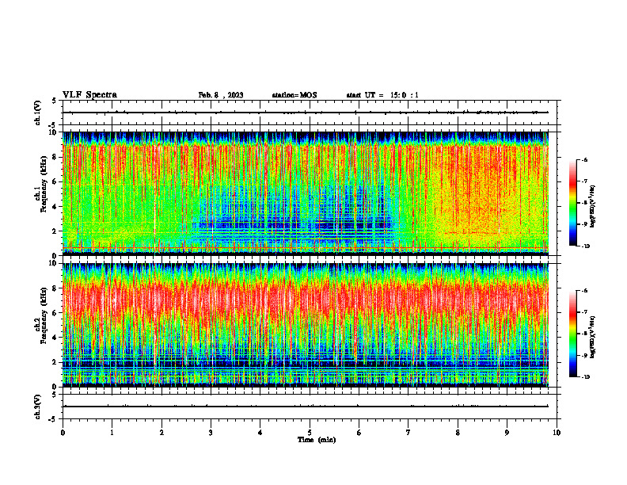Click the ch.2 spectrogram color bar
Screen dimensions: 627x485
click(x=572, y=334)
